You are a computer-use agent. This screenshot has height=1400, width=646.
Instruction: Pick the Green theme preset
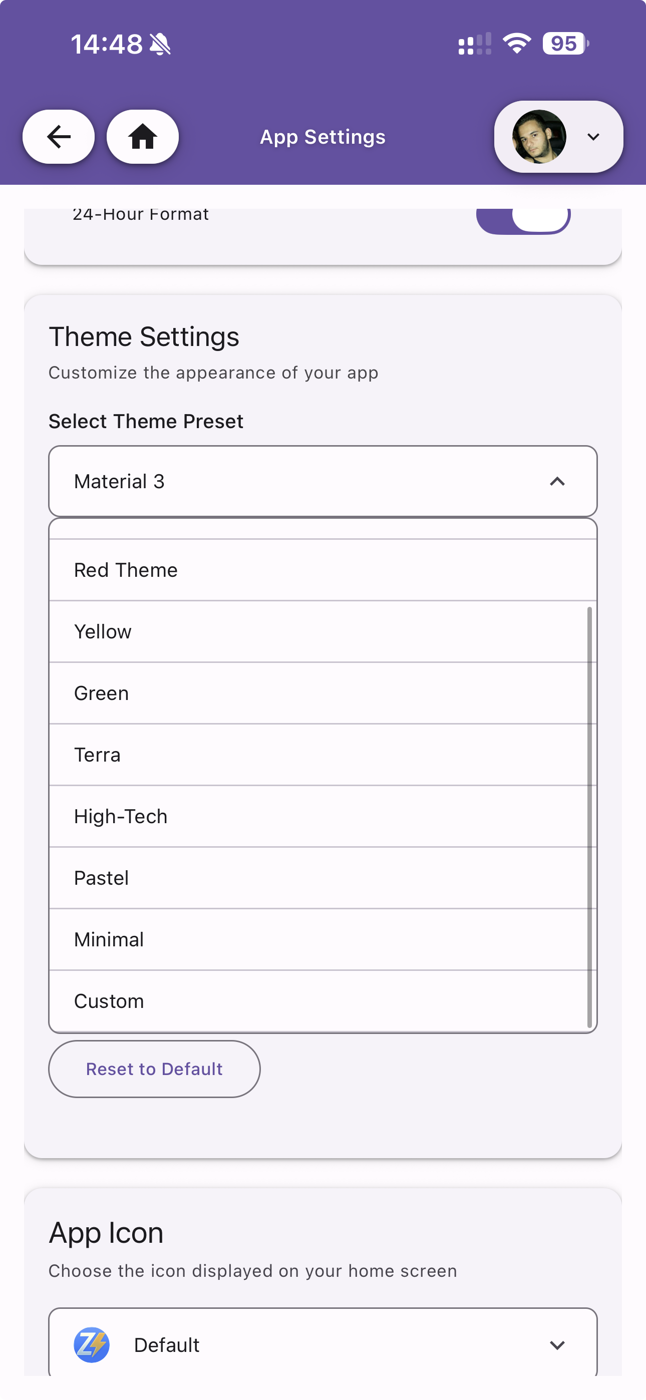pyautogui.click(x=322, y=693)
